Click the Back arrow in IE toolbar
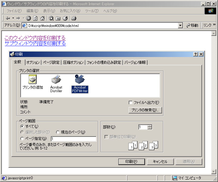This screenshot has height=182, width=218. (8, 18)
